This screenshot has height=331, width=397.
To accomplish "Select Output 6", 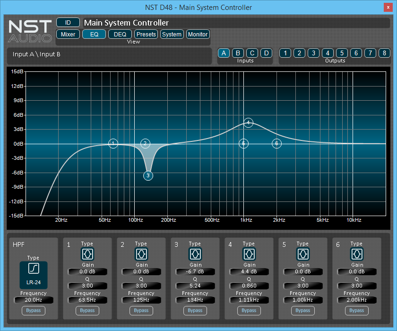I will click(x=356, y=53).
